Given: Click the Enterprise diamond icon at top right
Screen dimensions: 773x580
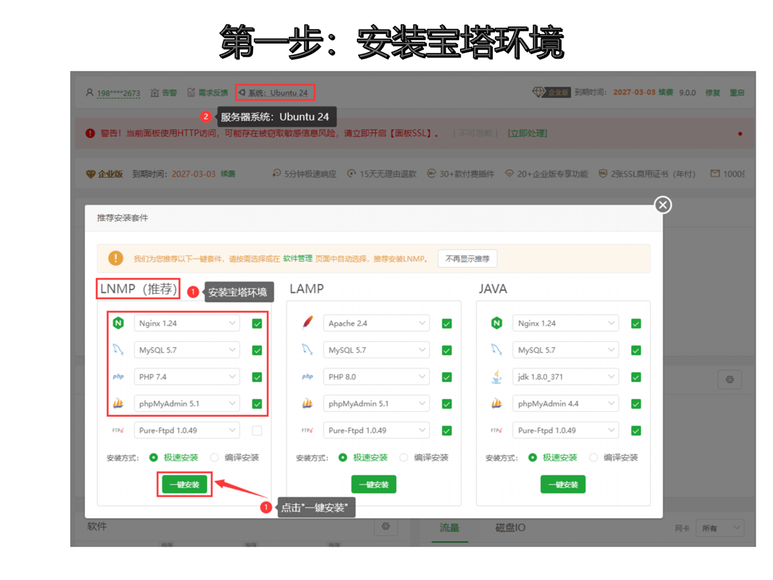Looking at the screenshot, I should point(538,93).
